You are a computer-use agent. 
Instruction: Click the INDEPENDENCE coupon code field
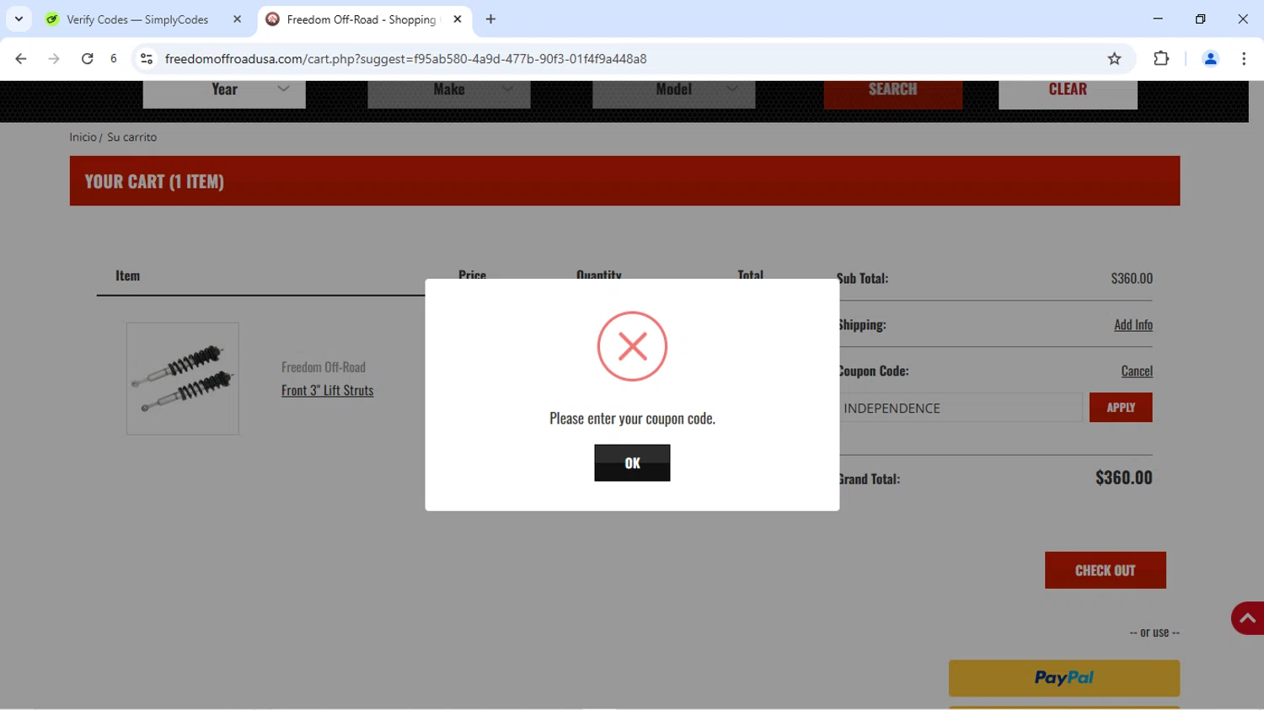click(x=961, y=408)
